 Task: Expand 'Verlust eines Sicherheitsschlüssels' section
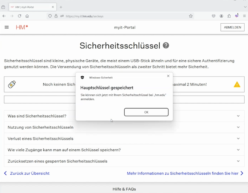click(x=41, y=138)
